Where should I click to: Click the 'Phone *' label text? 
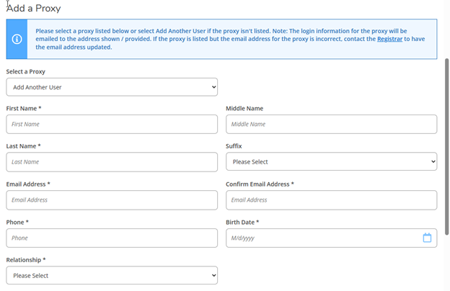click(17, 222)
